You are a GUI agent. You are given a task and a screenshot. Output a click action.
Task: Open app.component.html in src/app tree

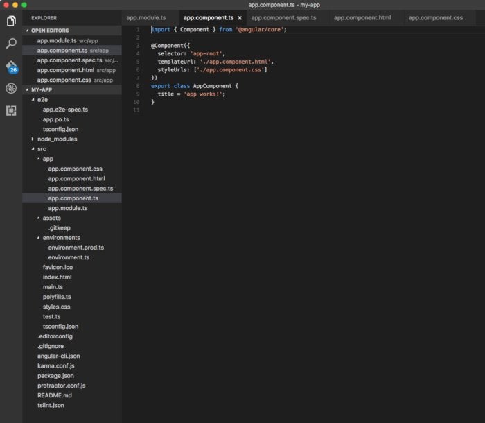pyautogui.click(x=72, y=179)
